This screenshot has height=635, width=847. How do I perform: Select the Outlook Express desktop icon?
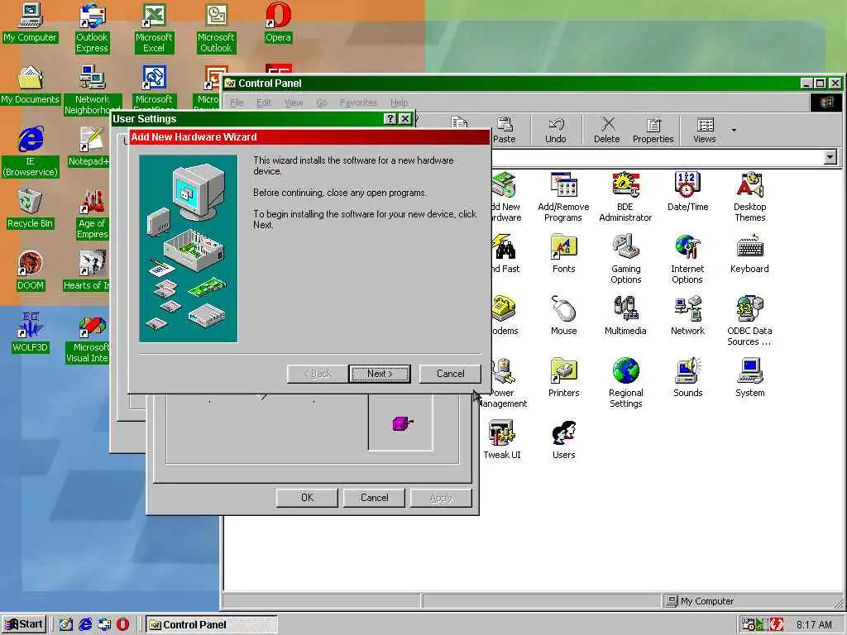tap(92, 28)
